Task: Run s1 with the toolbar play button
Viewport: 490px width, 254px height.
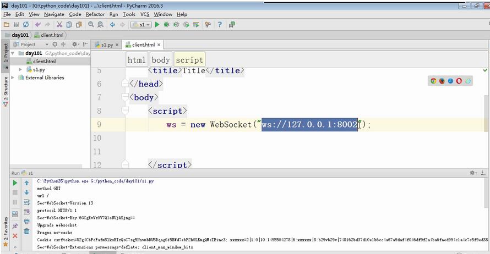Action: [157, 24]
